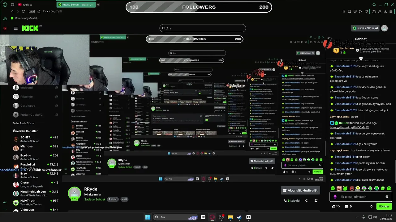Viewport: 396px width, 222px height.
Task: Open KendineMuzisyen channel in sidebar
Action: point(36,193)
